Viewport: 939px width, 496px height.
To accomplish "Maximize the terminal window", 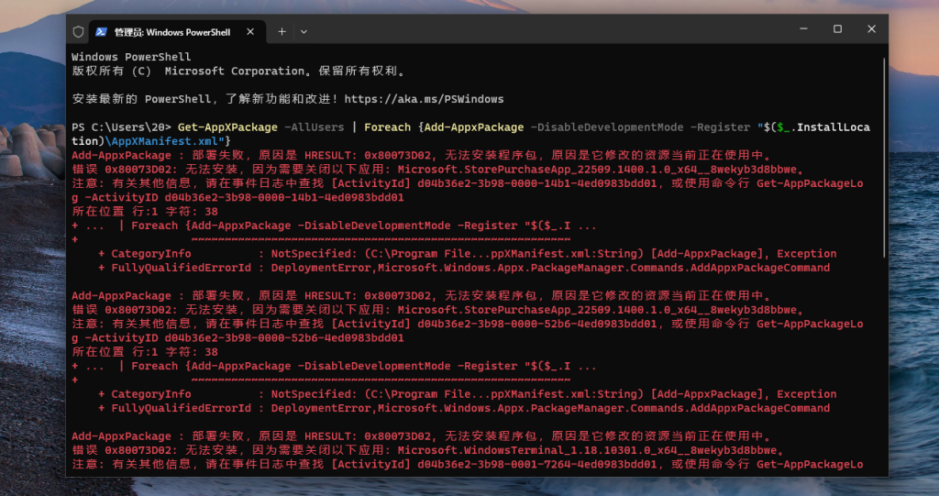I will click(x=837, y=28).
